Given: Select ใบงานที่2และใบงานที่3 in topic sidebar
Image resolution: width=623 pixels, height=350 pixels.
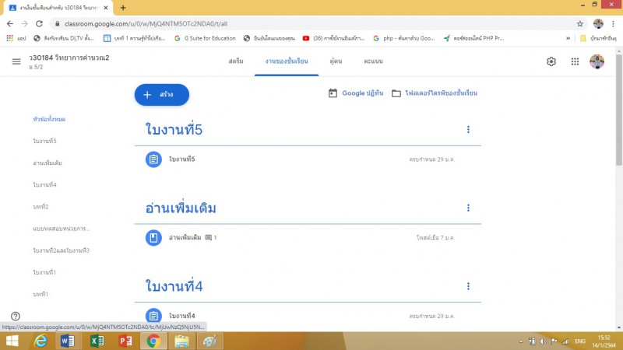Looking at the screenshot, I should pyautogui.click(x=61, y=250).
